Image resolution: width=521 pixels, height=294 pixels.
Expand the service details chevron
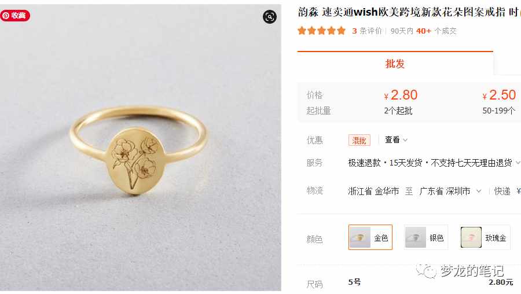pos(518,163)
